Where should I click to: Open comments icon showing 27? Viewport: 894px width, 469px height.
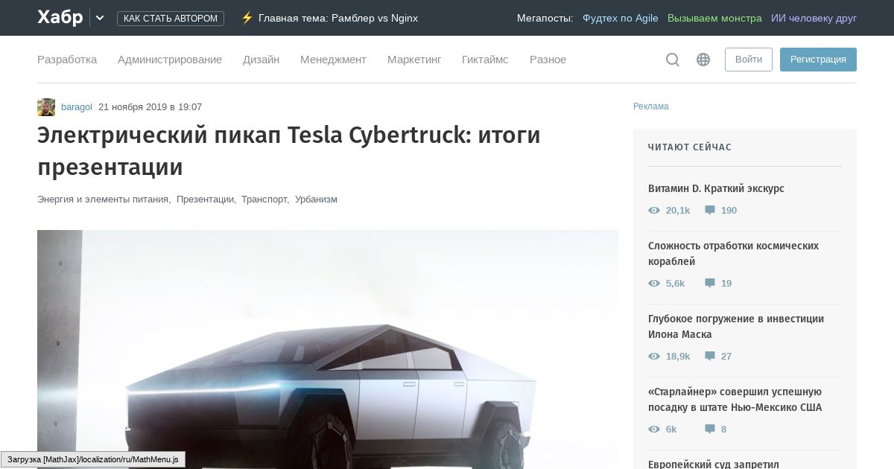tap(710, 357)
